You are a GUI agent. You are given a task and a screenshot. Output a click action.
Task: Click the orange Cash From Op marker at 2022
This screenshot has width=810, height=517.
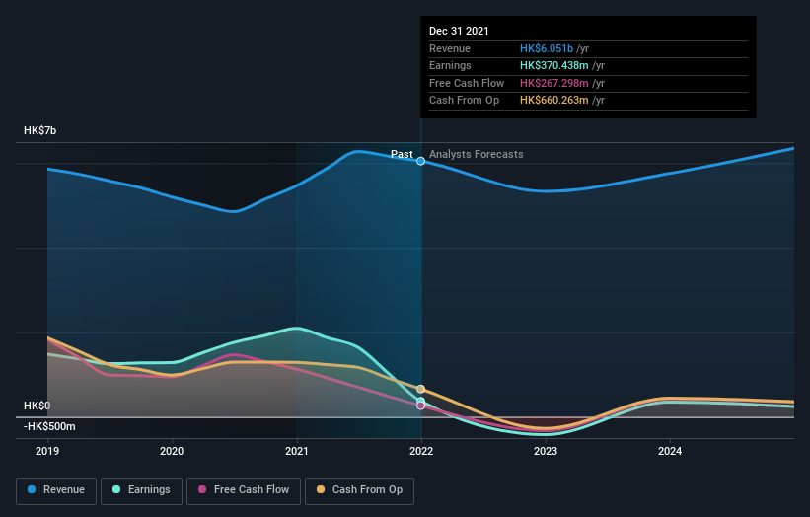coord(421,389)
